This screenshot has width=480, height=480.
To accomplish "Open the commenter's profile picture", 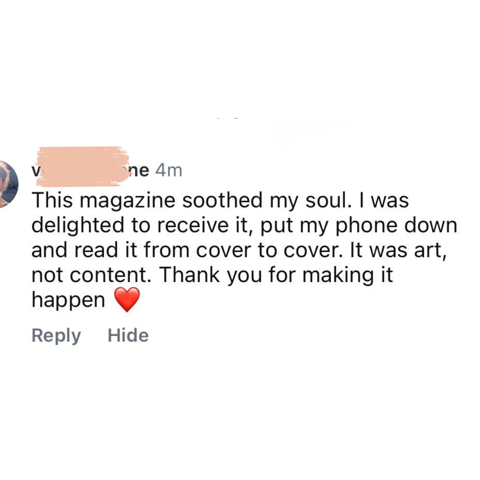I will pos(8,184).
